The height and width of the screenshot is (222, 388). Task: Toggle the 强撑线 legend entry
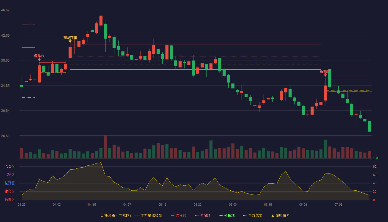tap(227, 215)
